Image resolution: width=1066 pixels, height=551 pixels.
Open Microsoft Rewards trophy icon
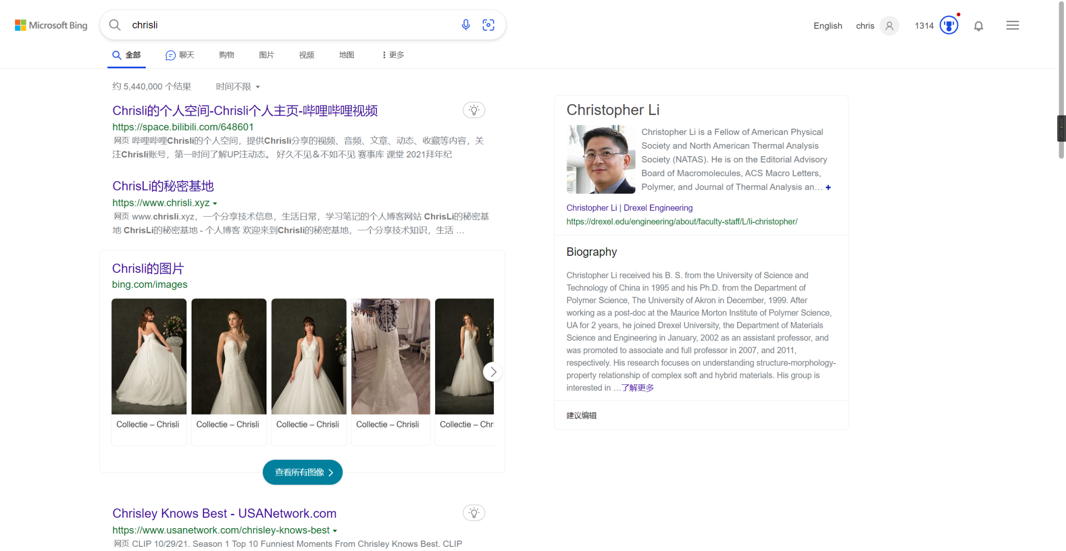949,25
